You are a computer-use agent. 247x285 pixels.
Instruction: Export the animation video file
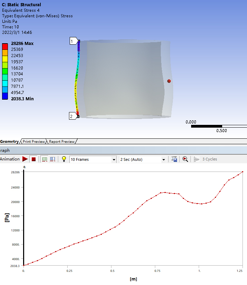pos(174,159)
